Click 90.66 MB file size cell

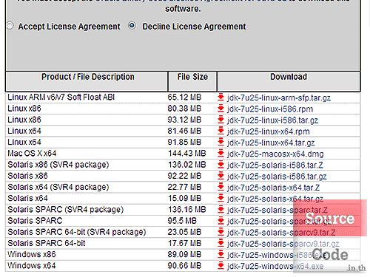point(184,266)
